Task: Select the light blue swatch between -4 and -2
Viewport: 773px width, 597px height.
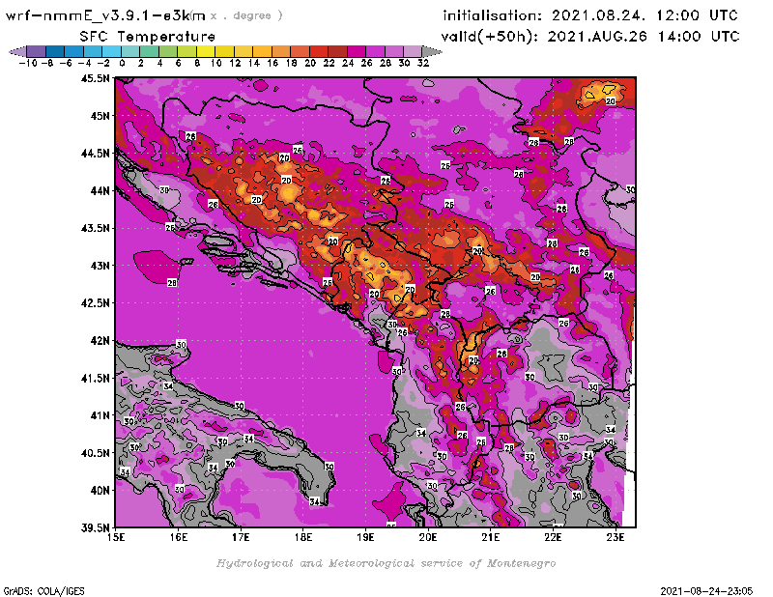Action: point(93,52)
